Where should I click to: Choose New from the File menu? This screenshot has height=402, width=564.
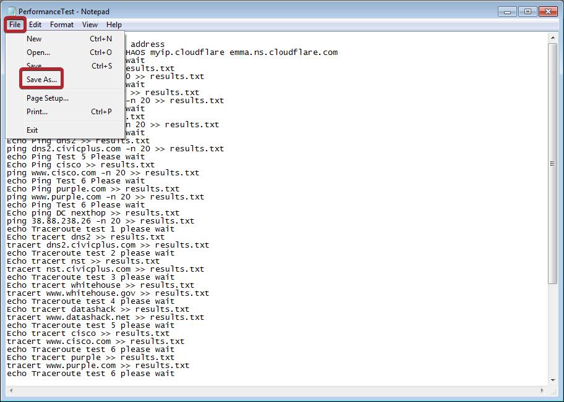tap(65, 39)
